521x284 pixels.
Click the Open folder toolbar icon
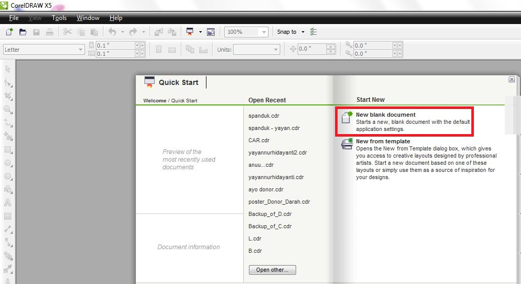pos(23,32)
